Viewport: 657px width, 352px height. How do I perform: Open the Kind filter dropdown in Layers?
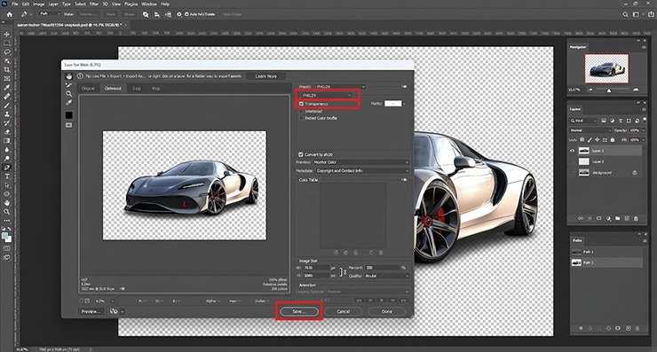583,121
